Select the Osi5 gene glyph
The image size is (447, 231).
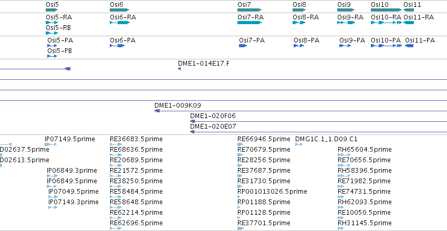[52, 10]
